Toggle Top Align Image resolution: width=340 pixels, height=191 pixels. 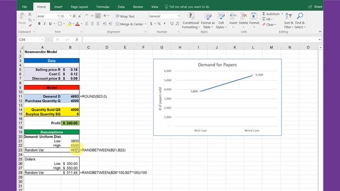(87, 15)
